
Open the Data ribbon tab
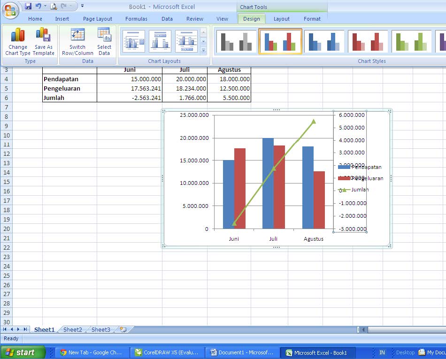167,19
